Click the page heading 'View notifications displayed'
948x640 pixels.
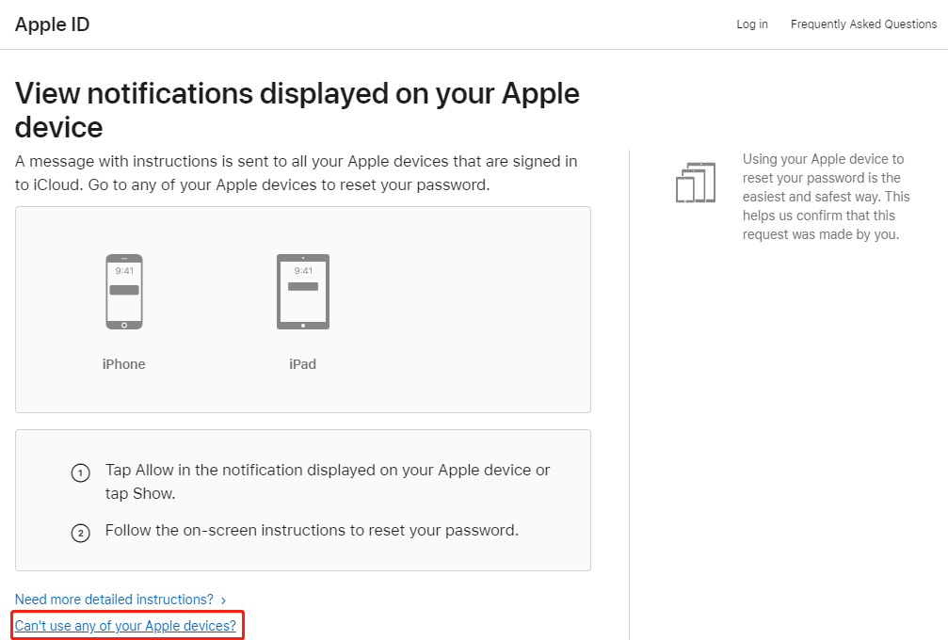pos(297,110)
